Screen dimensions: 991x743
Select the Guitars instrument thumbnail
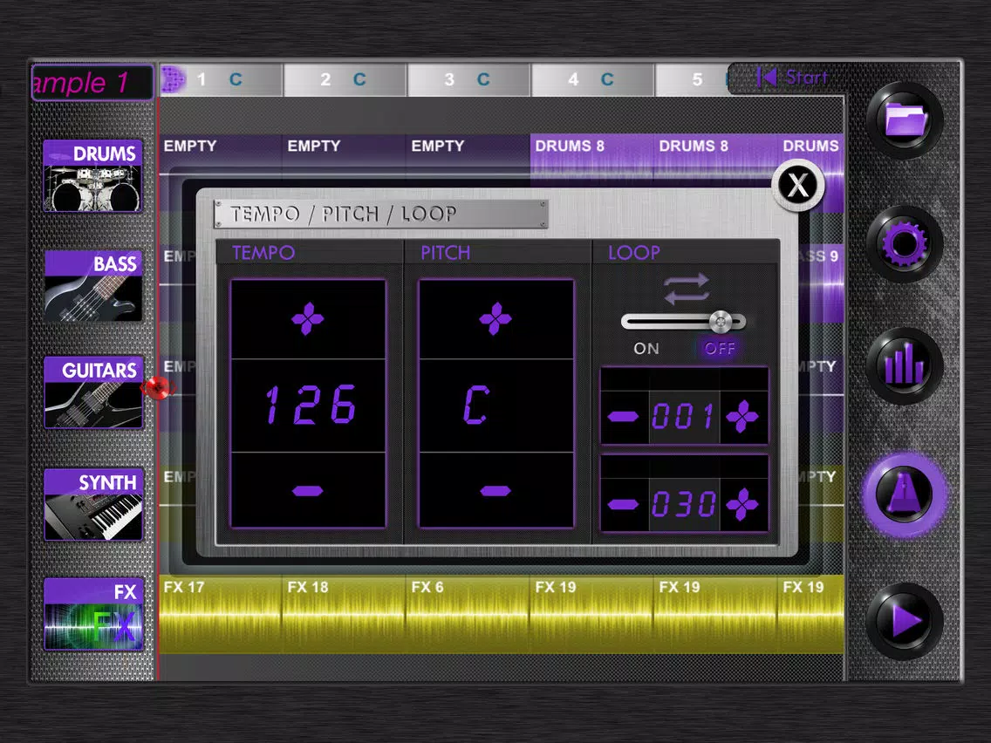pos(92,393)
